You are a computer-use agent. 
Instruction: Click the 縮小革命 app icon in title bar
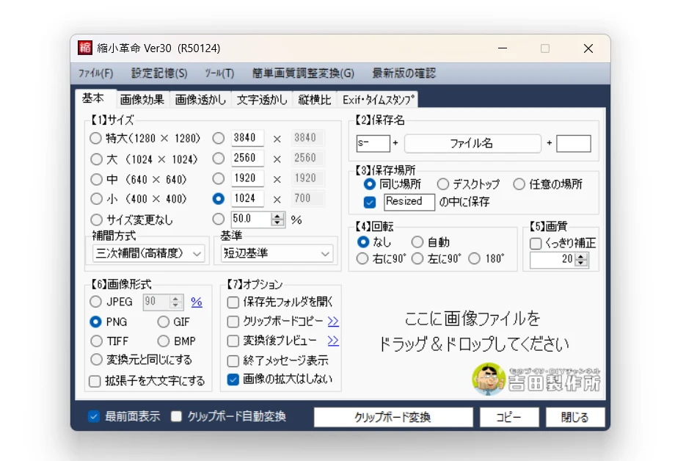pos(85,48)
